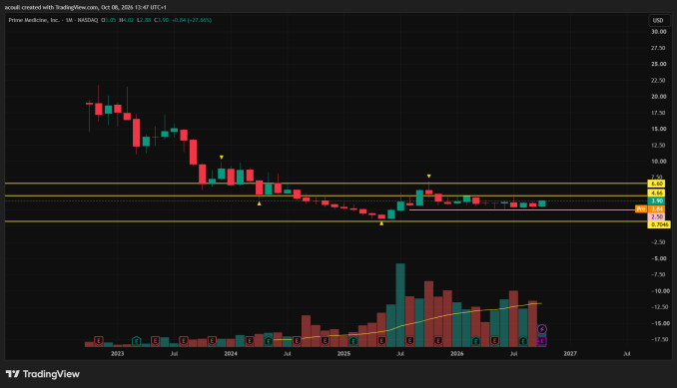This screenshot has width=677, height=388.
Task: Click the 2023 time axis label
Action: point(118,353)
